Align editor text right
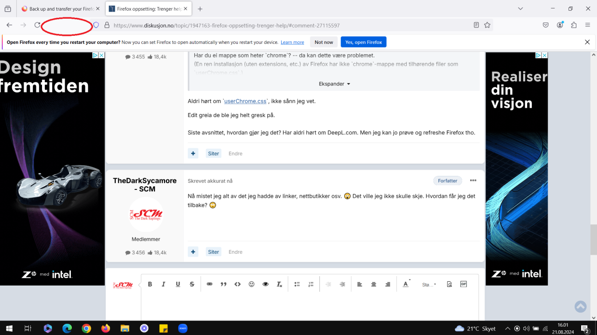597x335 pixels. pyautogui.click(x=388, y=284)
